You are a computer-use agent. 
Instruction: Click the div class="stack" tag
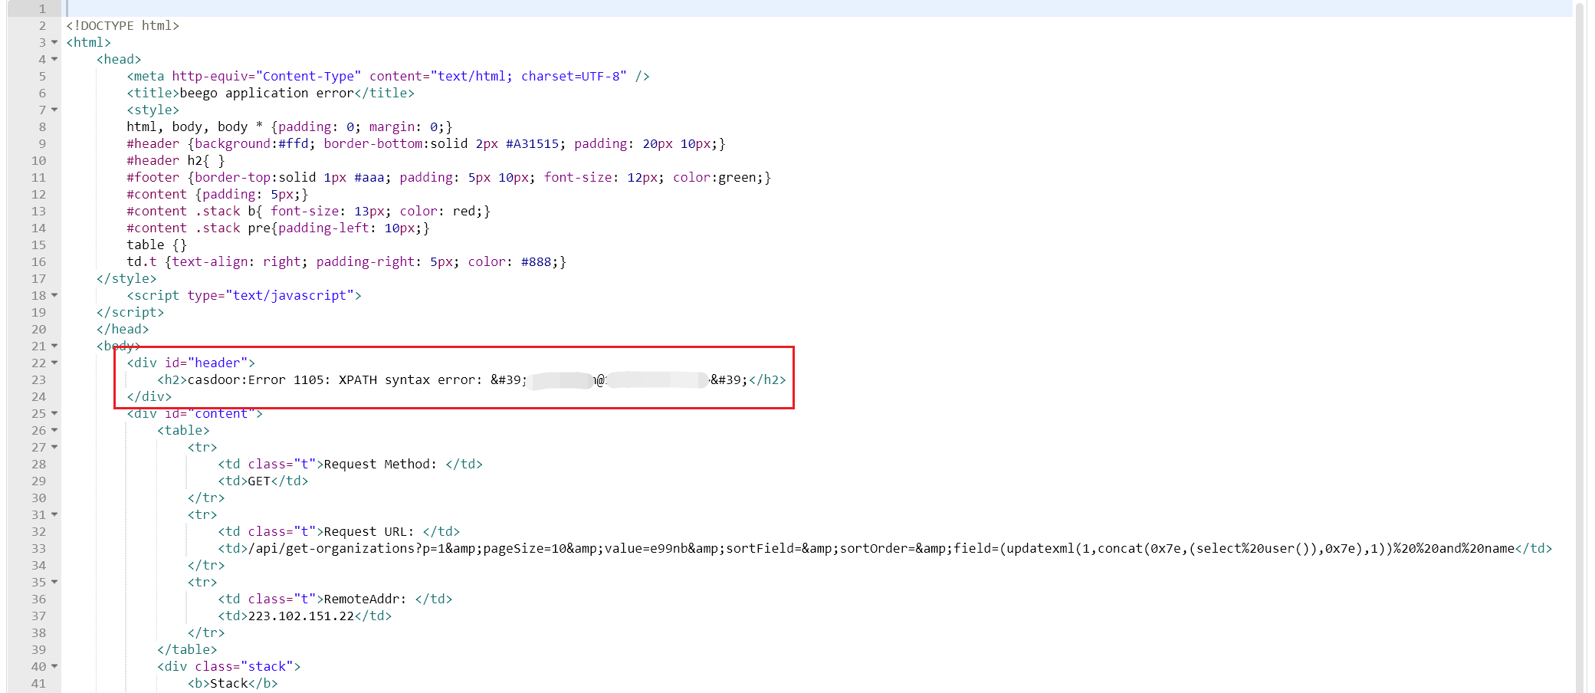pyautogui.click(x=229, y=666)
